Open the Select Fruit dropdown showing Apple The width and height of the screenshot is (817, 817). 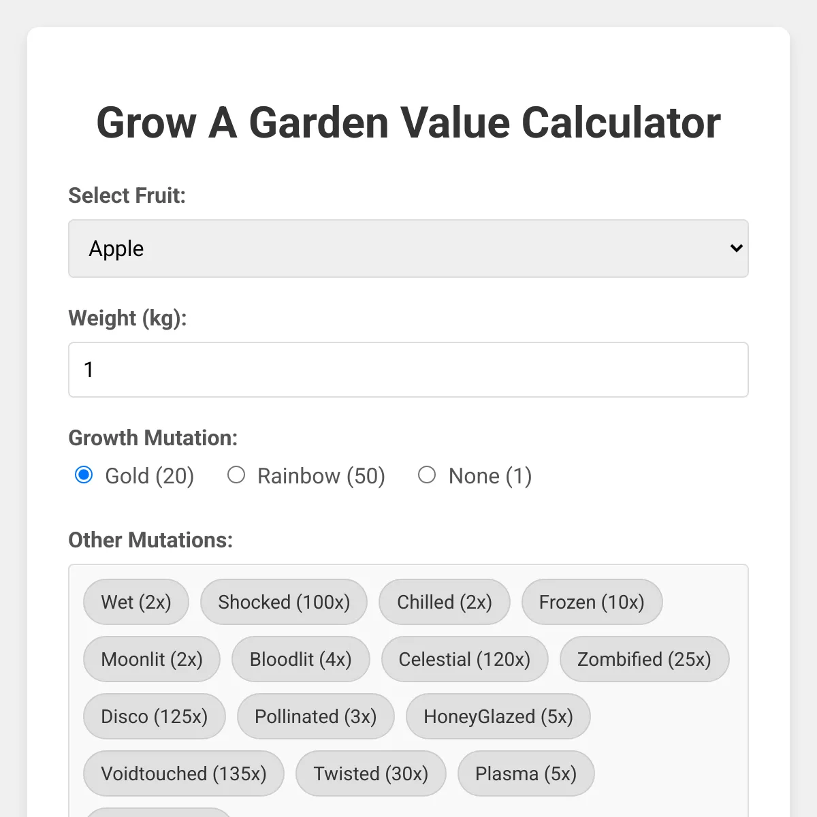pyautogui.click(x=408, y=249)
